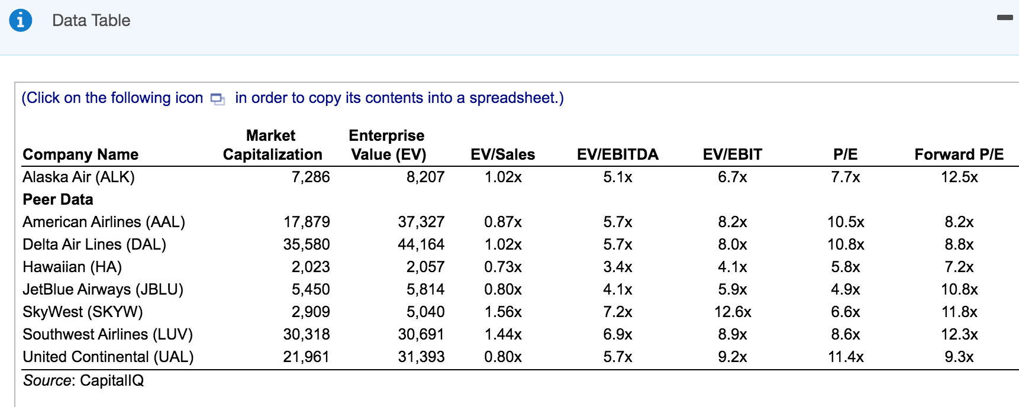Viewport: 1019px width, 407px height.
Task: Click SkyWest market cap 2,909
Action: point(311,312)
